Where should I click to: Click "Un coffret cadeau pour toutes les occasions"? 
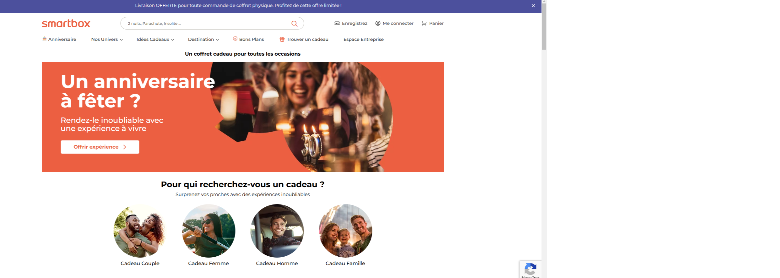[243, 54]
